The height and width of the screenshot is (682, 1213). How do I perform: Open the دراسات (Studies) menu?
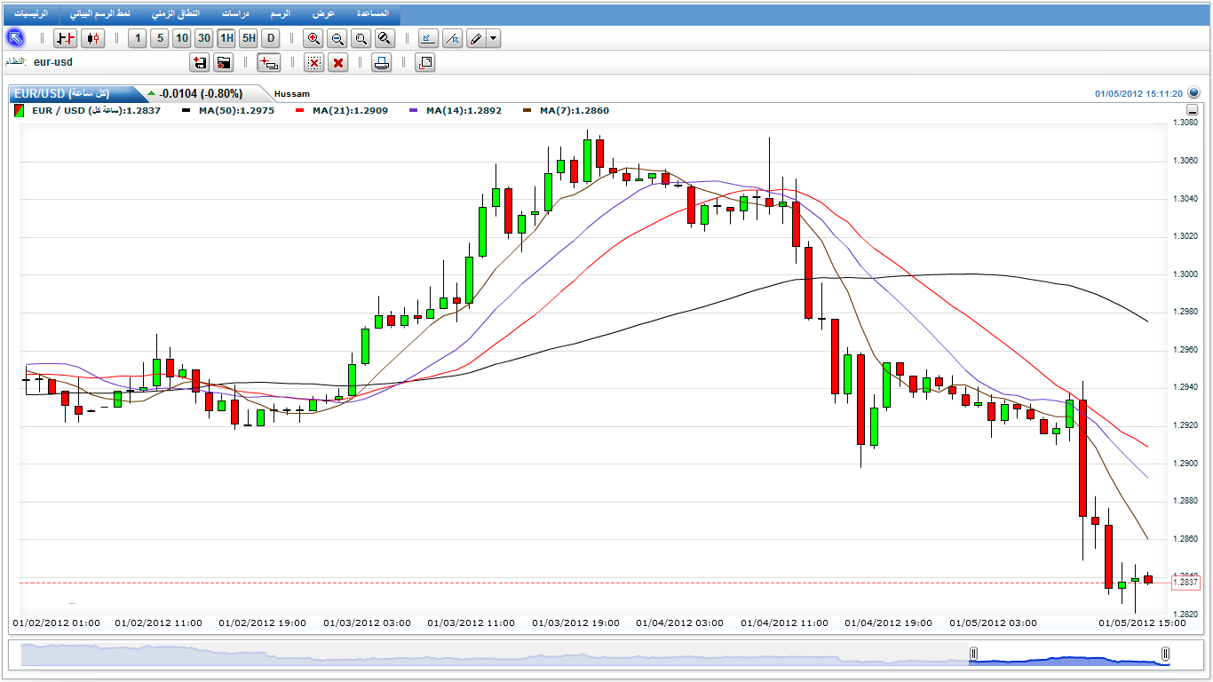click(x=234, y=14)
